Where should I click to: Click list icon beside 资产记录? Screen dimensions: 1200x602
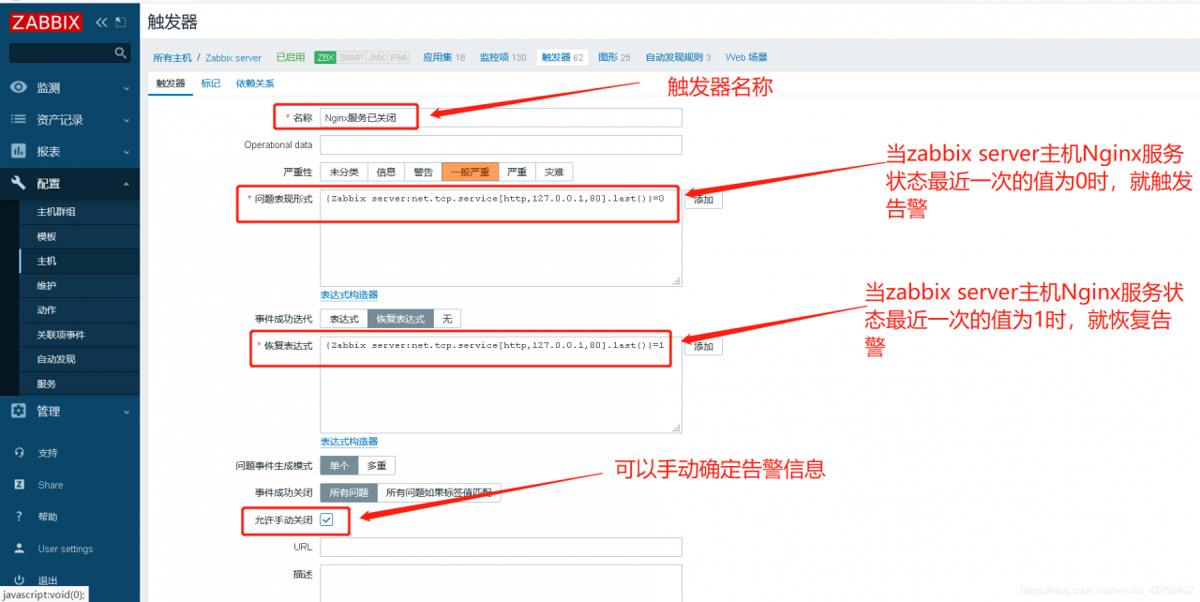(x=19, y=119)
